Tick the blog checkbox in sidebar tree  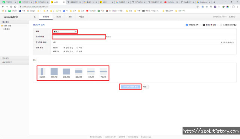click(4, 29)
